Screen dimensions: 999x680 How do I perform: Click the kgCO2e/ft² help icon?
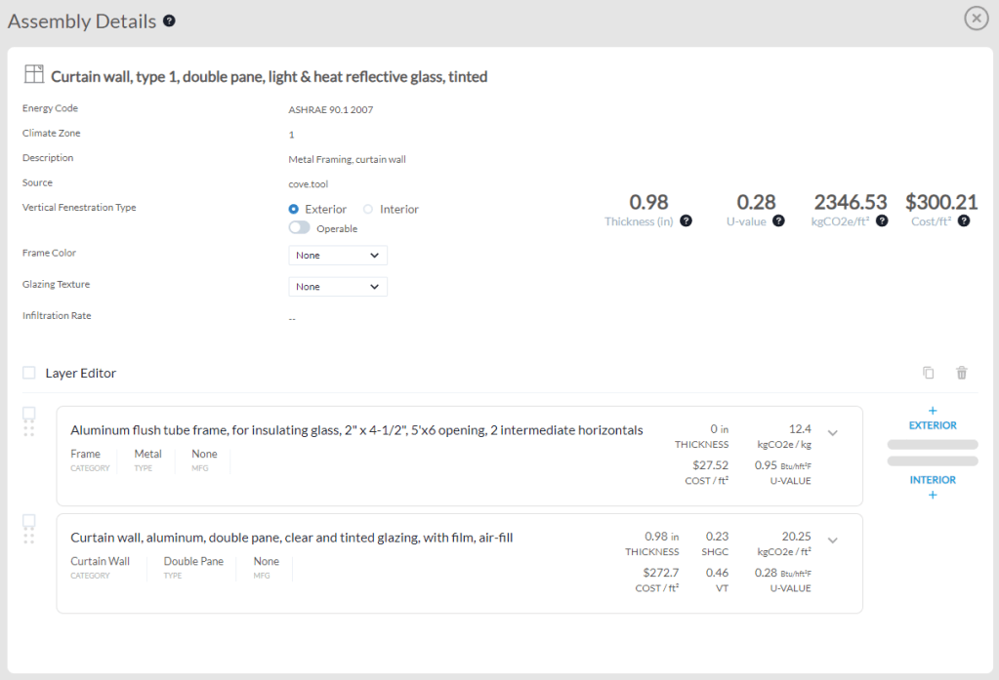click(x=882, y=221)
